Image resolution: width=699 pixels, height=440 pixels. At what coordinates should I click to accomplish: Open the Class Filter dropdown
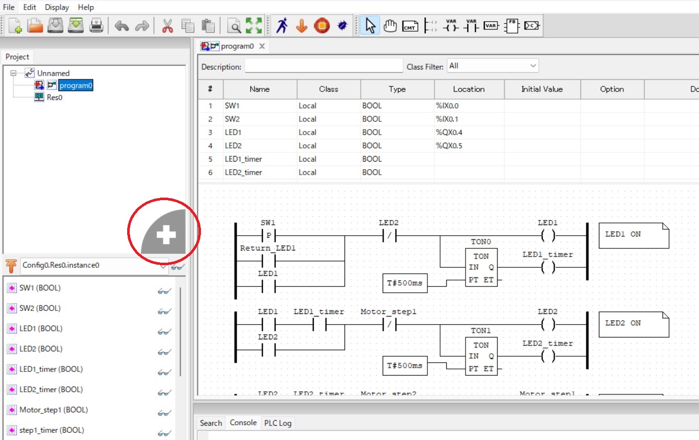click(532, 66)
